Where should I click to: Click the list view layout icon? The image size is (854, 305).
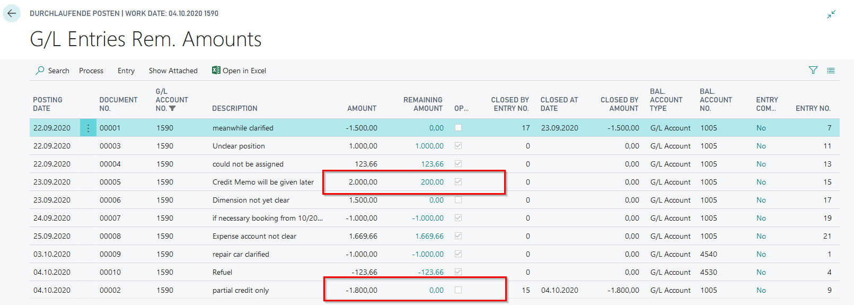[831, 71]
